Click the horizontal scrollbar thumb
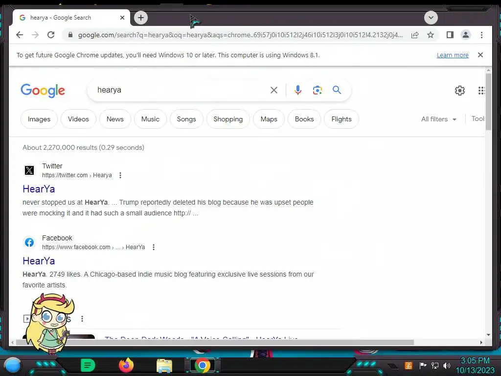Image resolution: width=501 pixels, height=376 pixels. coord(215,342)
